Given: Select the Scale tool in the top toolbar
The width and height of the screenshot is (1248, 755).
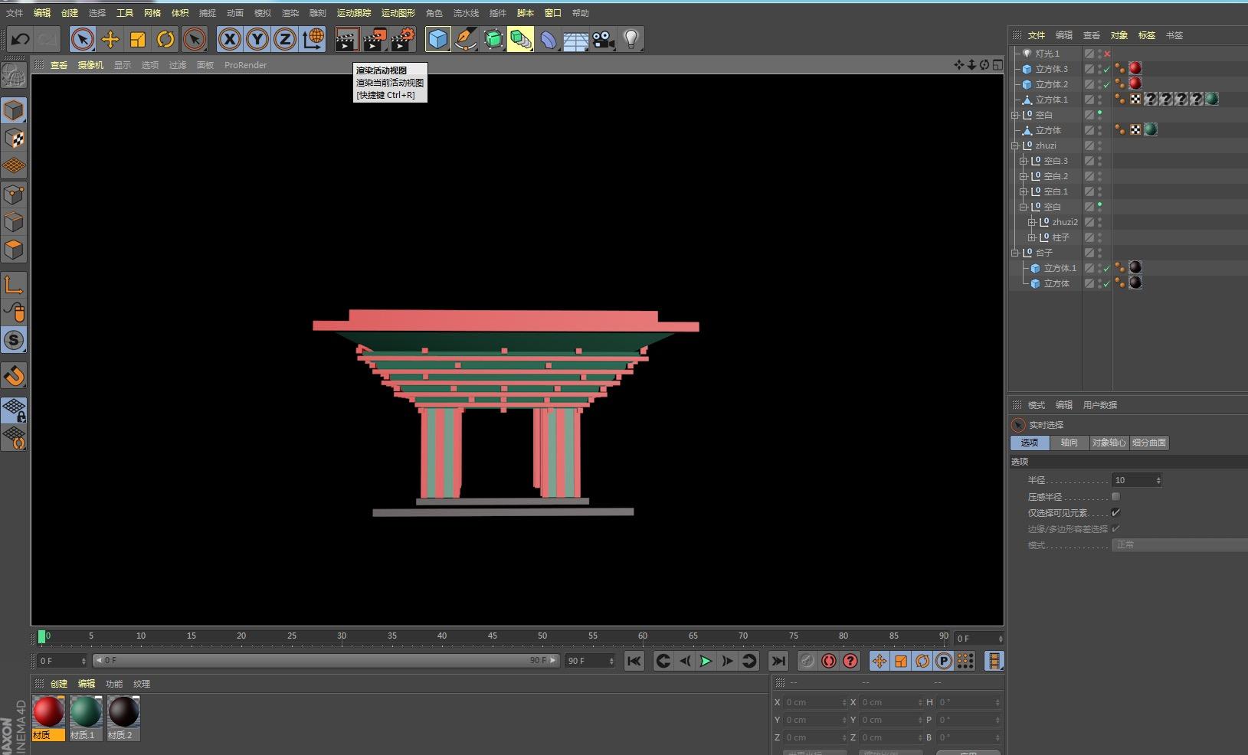Looking at the screenshot, I should click(138, 39).
